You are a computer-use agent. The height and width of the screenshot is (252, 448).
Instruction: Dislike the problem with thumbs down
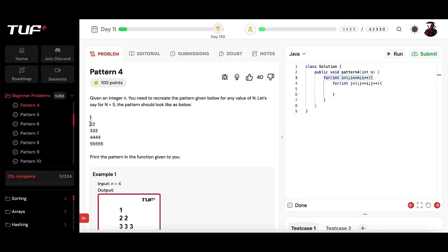coord(271,77)
